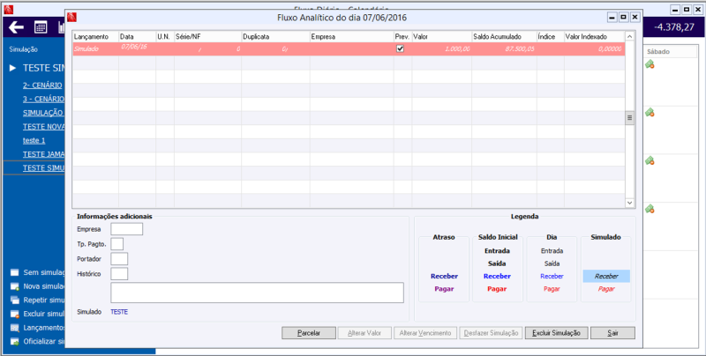This screenshot has height=356, width=706.
Task: Click the Série/NF column header
Action: (207, 36)
